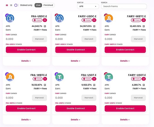Open APR calculator for FAIRY-USDC.E
This screenshot has width=154, height=127.
94,26
